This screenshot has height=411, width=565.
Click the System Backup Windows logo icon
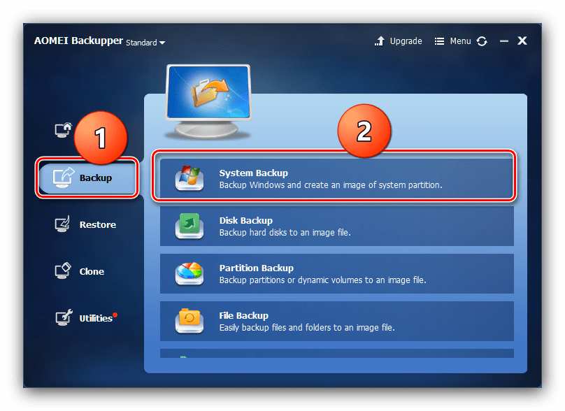coord(189,178)
